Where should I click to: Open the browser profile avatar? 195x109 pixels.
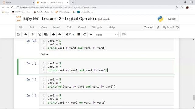(187, 7)
